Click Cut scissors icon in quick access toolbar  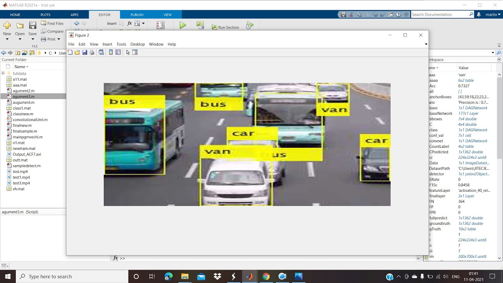pos(351,15)
